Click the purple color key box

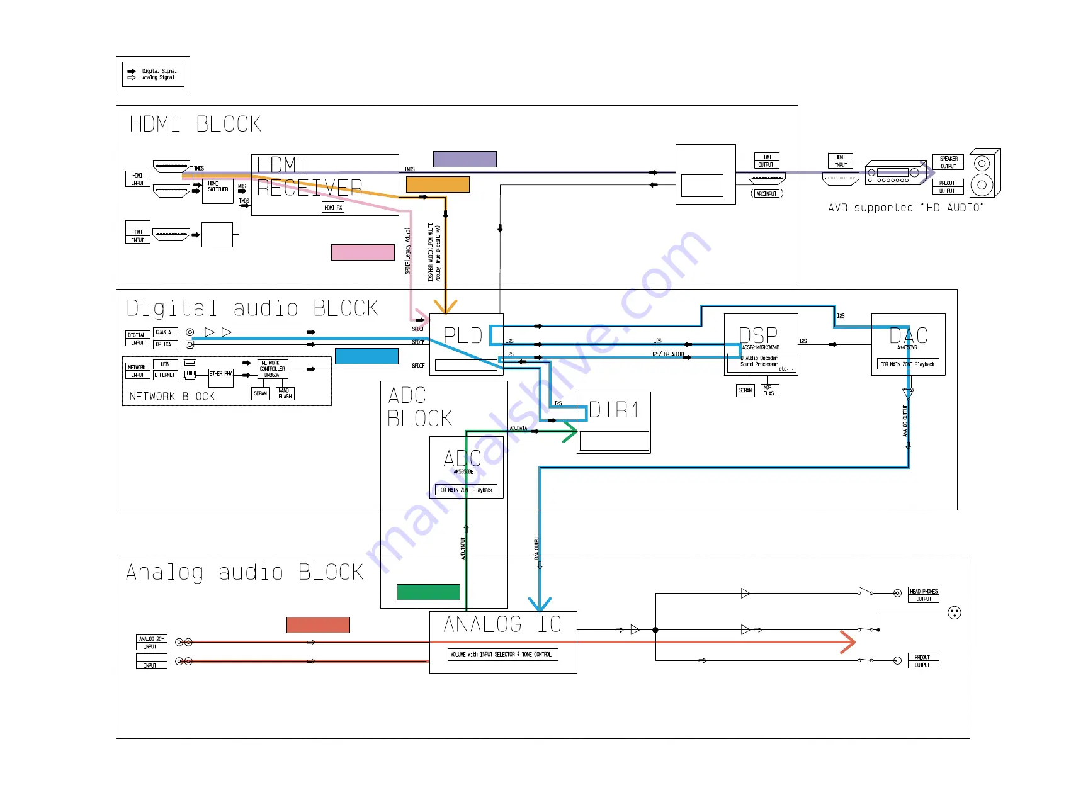coord(465,159)
